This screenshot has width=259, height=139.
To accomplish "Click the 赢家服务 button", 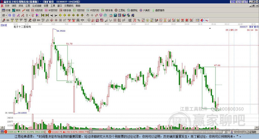I will click(158, 10).
